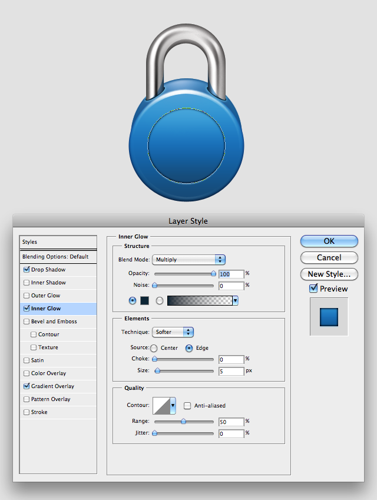Viewport: 377px width, 500px height.
Task: Open the Drop Shadow settings row
Action: pyautogui.click(x=58, y=270)
